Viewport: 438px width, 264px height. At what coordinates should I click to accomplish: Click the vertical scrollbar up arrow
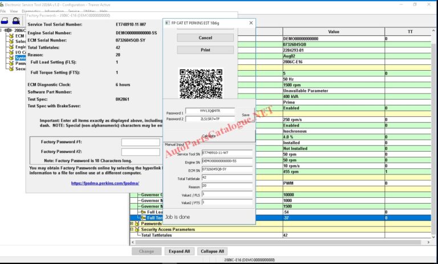(x=433, y=30)
